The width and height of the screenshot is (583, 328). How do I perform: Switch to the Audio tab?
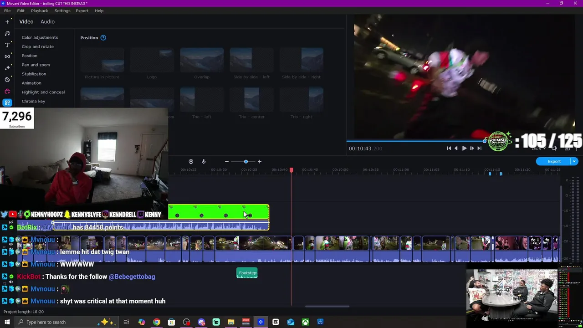pyautogui.click(x=47, y=21)
